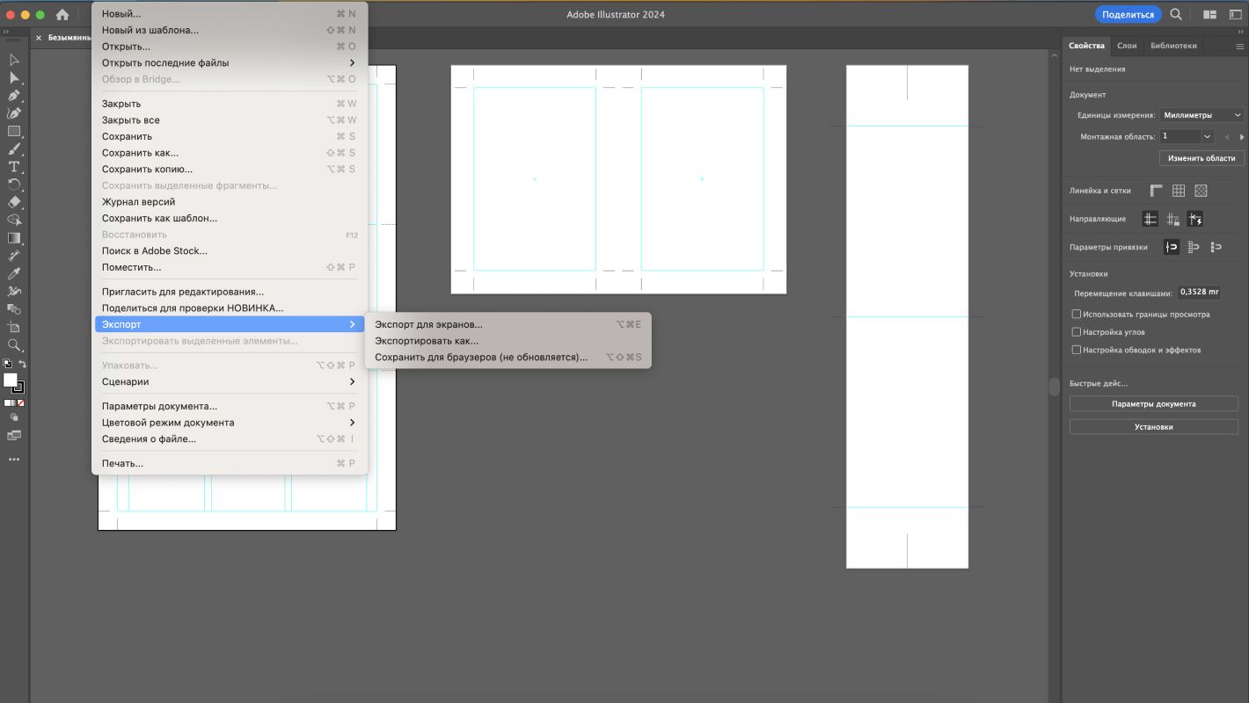The height and width of the screenshot is (703, 1249).
Task: Choose Экспорт для экранов menu item
Action: click(508, 324)
